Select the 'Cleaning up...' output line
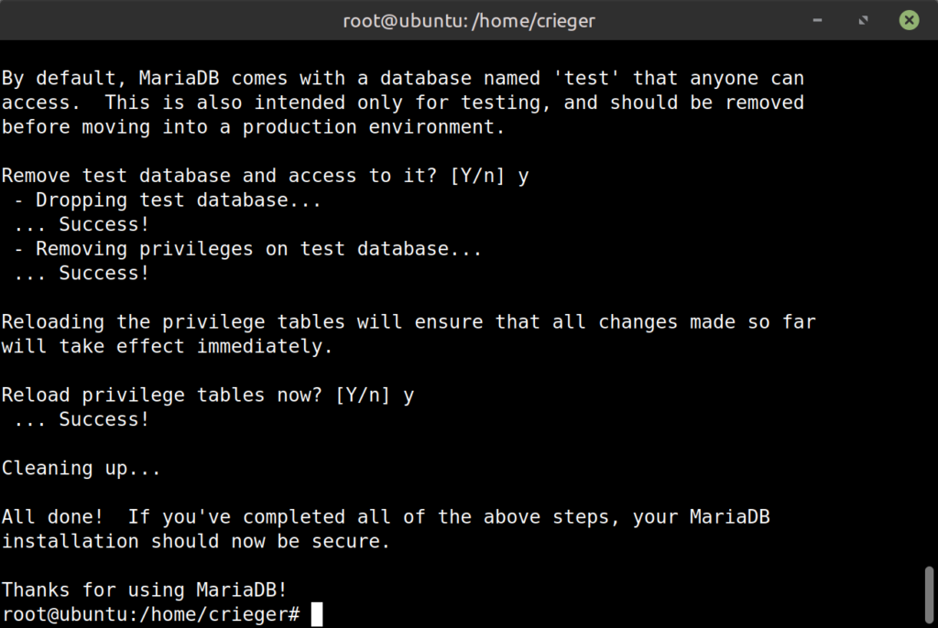Image resolution: width=938 pixels, height=628 pixels. coord(82,468)
